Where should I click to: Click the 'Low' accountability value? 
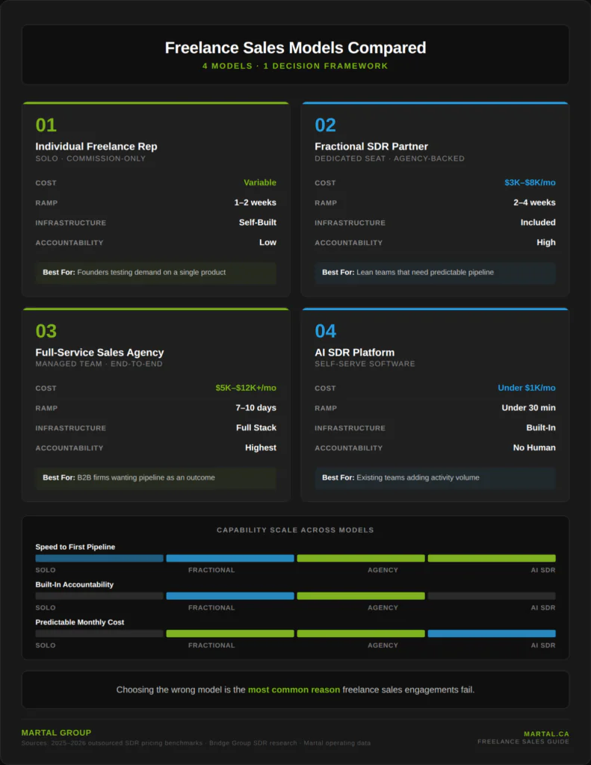[267, 243]
